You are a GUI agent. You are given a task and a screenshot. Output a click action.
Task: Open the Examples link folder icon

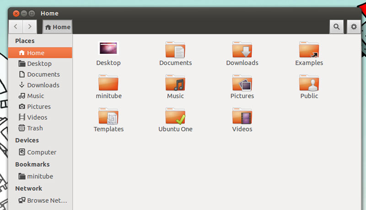[309, 50]
